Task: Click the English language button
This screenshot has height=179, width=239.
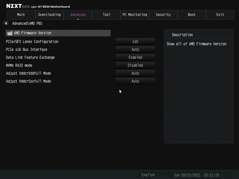Action: [148, 175]
